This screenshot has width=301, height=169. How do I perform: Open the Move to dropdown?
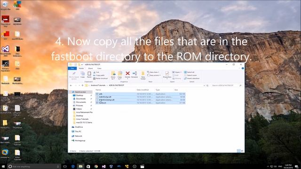(113, 76)
